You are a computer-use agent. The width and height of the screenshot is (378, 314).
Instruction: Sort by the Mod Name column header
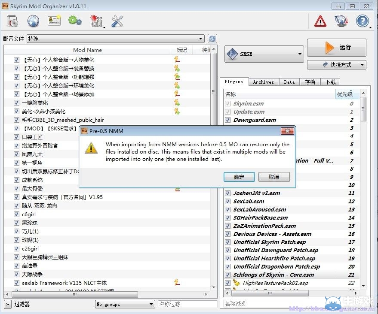coord(87,50)
